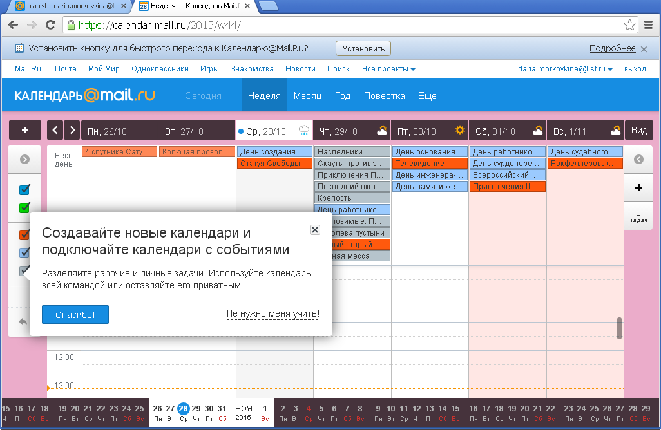
Task: Toggle the gray calendar checkbox
Action: pos(24,270)
